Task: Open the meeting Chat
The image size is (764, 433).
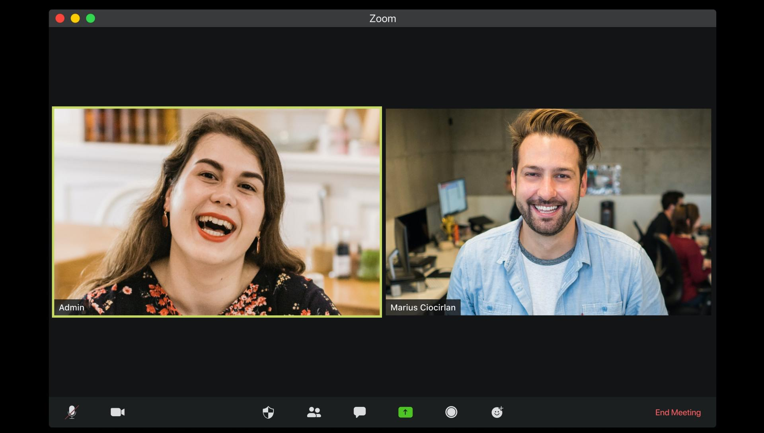Action: pos(359,412)
